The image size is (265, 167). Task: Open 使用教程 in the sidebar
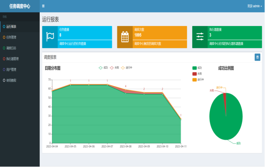pos(11,80)
